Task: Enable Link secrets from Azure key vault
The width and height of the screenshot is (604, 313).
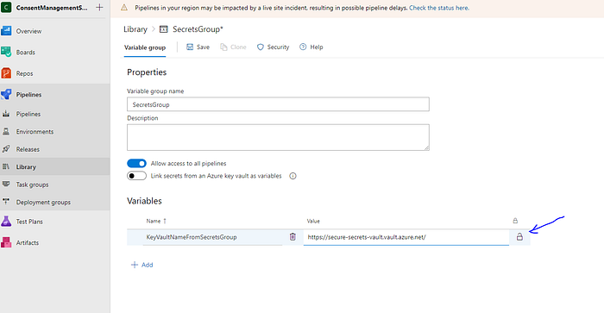Action: tap(136, 176)
